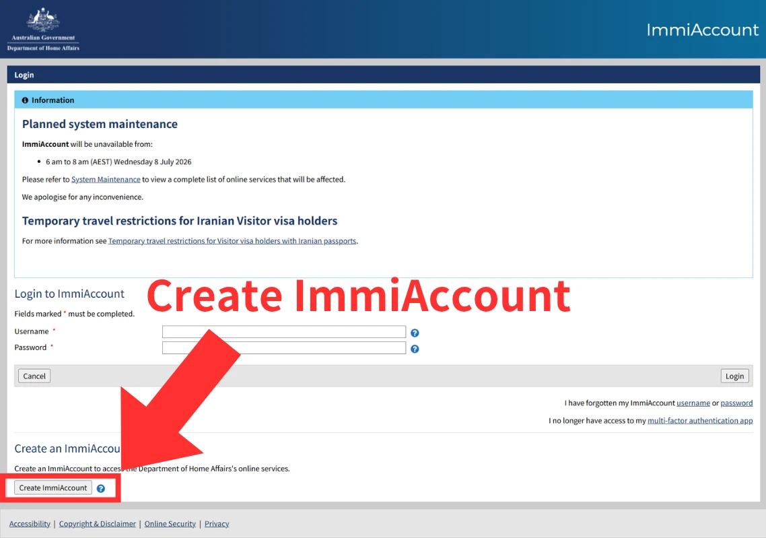Click the Cancel button
The width and height of the screenshot is (766, 538).
tap(34, 376)
